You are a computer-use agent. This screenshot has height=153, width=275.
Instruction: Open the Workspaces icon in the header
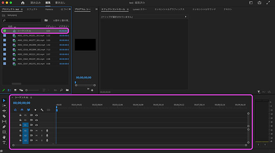pos(251,3)
